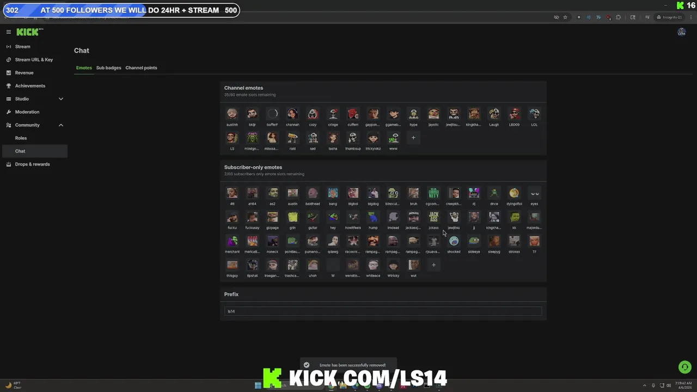Expand the Studio section chevron
This screenshot has width=697, height=392.
point(61,99)
